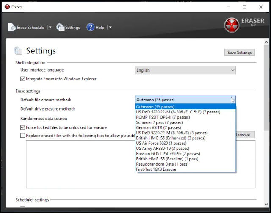Choose US DoD 5220.22-M (8-306./E, C & E) 7 passes

(185, 112)
